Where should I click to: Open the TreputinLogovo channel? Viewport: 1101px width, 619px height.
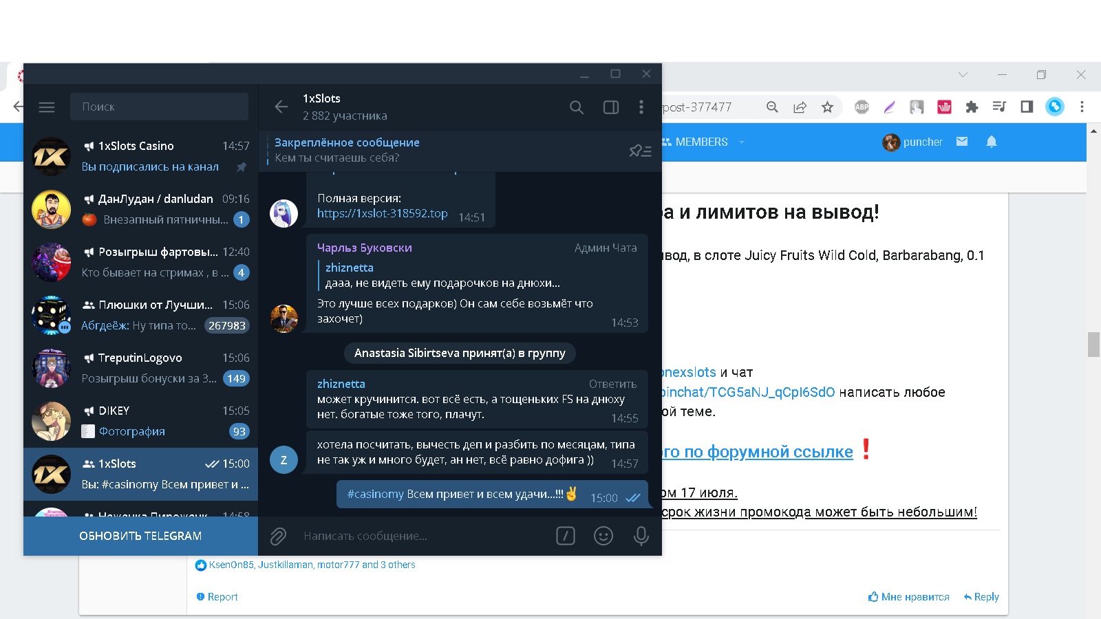click(140, 368)
